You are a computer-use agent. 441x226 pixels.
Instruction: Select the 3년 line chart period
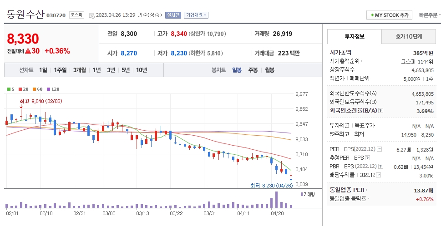[111, 70]
